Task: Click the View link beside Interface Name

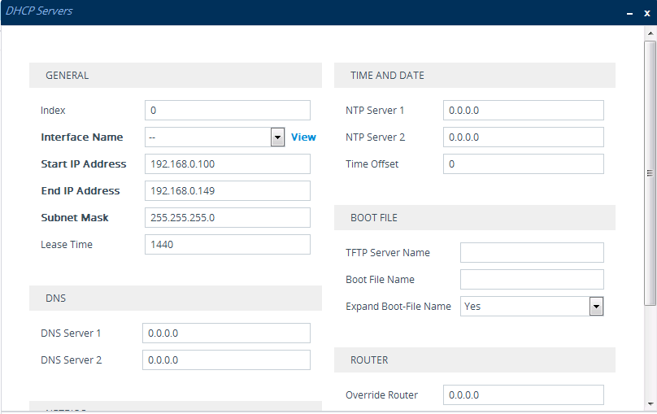Action: click(303, 137)
